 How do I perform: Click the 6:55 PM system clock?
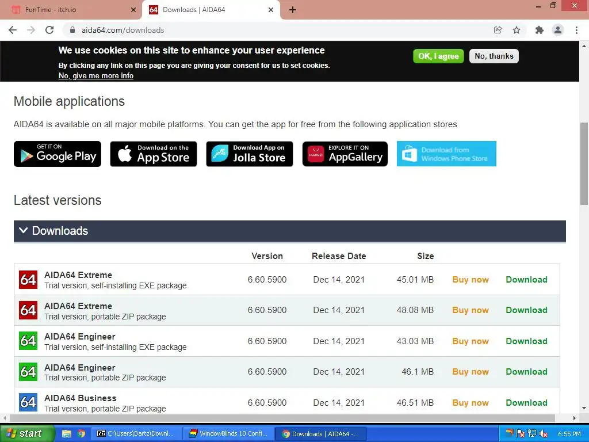[569, 434]
